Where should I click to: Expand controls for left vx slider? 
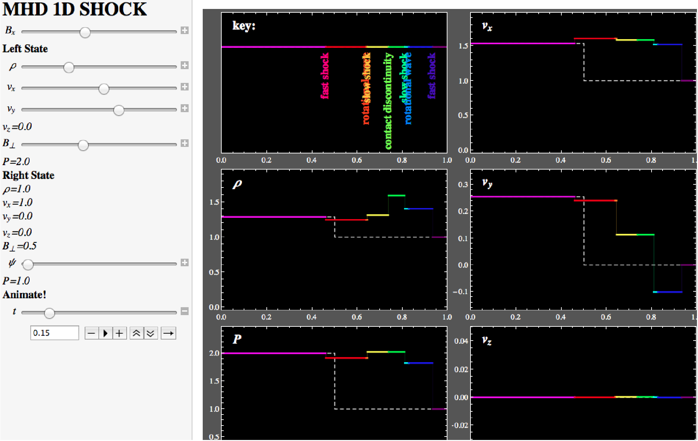pyautogui.click(x=185, y=87)
